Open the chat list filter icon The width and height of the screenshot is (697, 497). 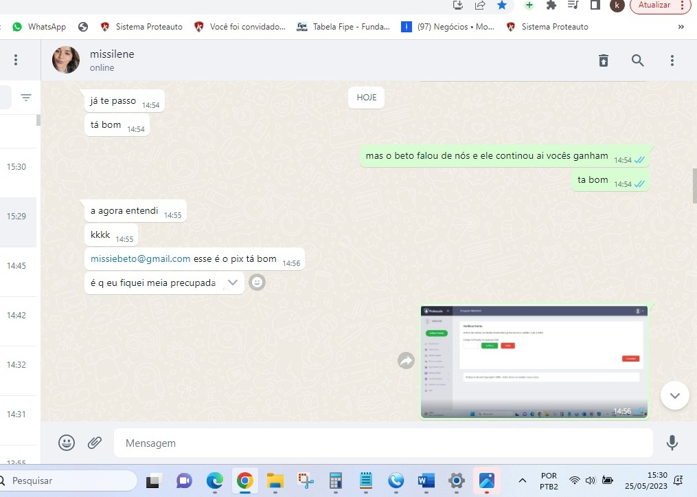point(26,98)
